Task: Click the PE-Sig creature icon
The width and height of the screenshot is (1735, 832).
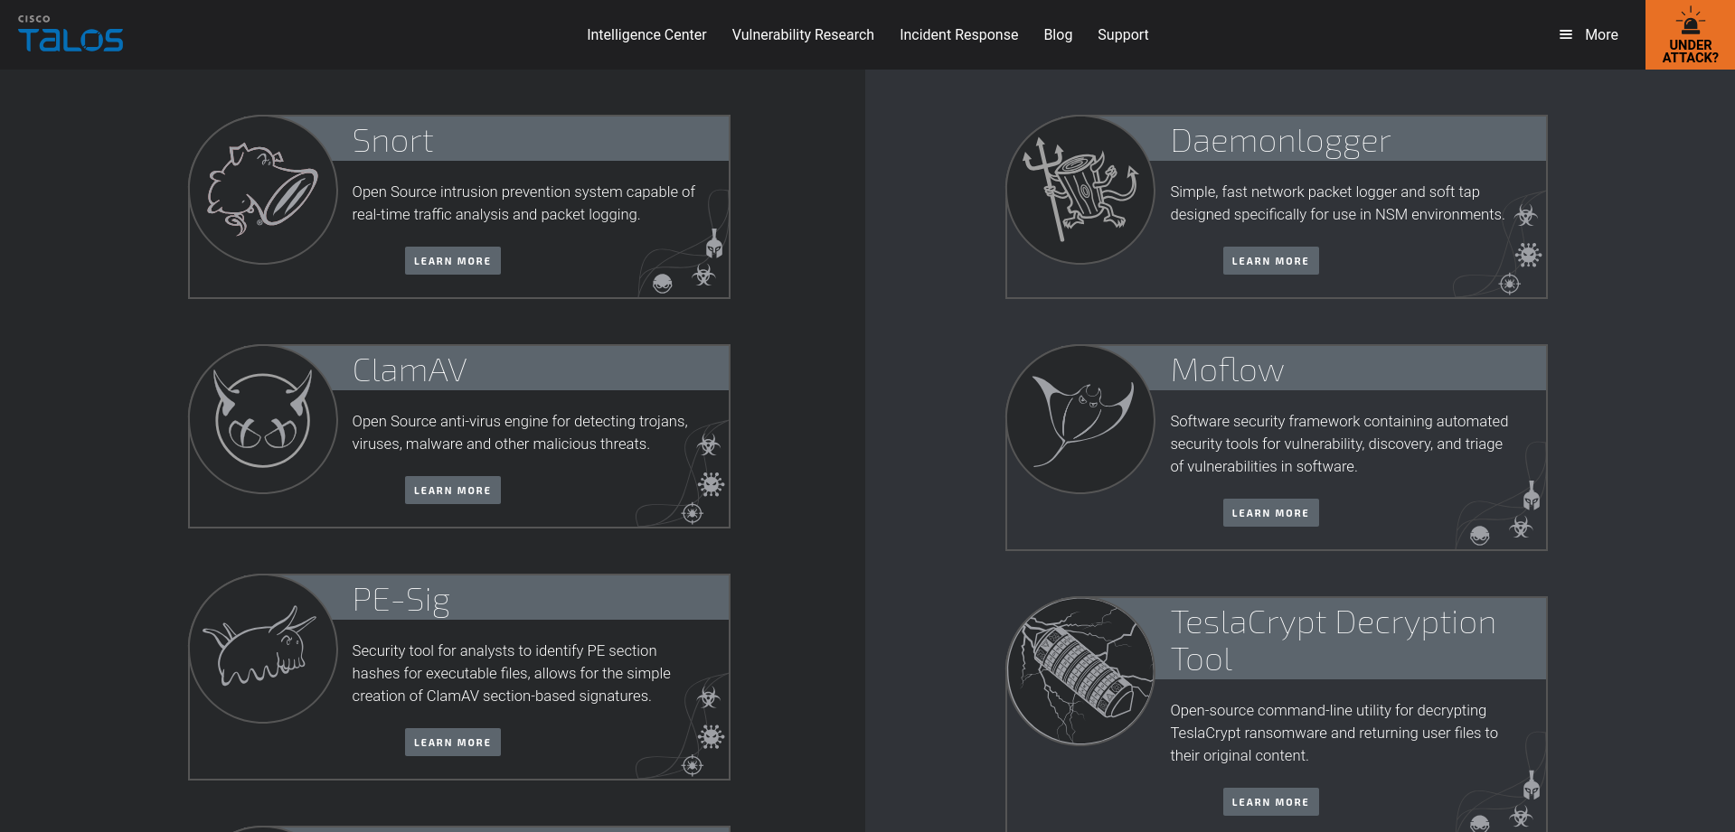Action: tap(263, 649)
